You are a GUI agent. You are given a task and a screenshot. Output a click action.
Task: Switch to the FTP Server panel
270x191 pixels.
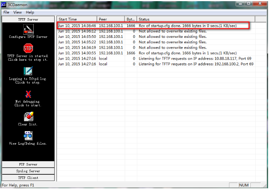tap(28, 165)
